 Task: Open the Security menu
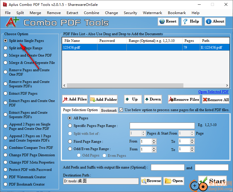pos(131,13)
